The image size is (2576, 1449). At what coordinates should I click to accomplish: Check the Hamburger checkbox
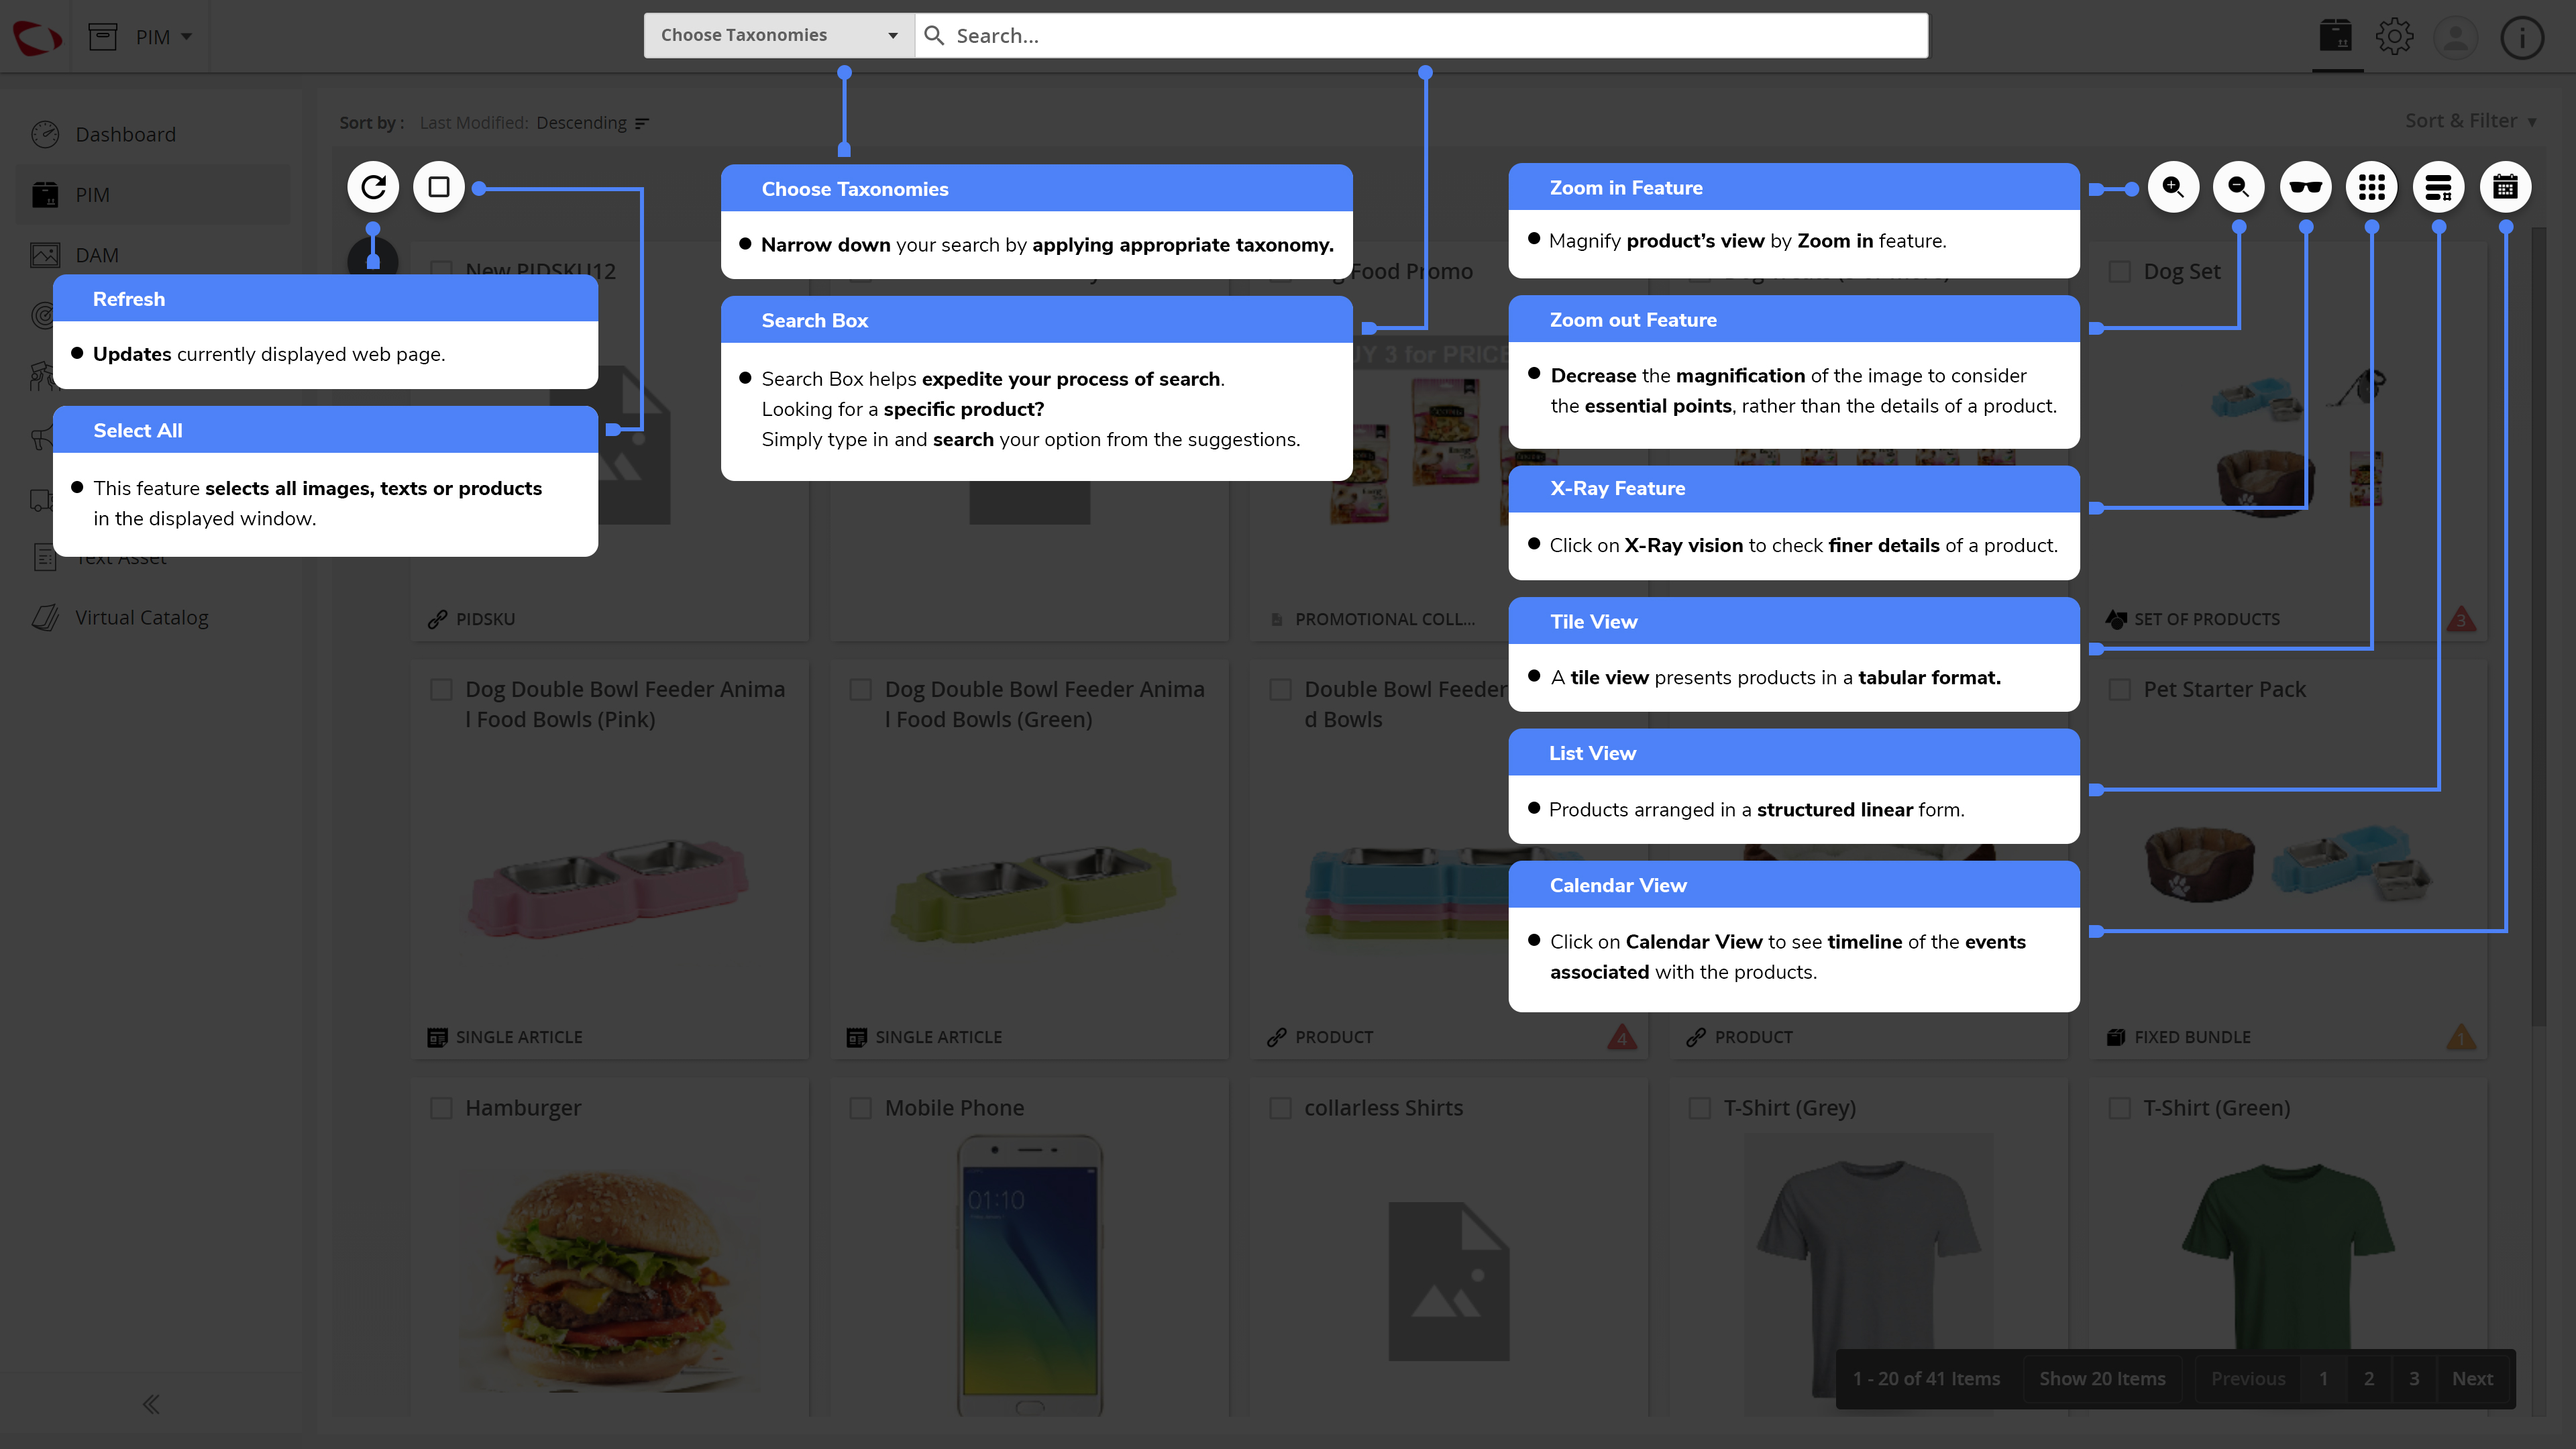pyautogui.click(x=441, y=1108)
